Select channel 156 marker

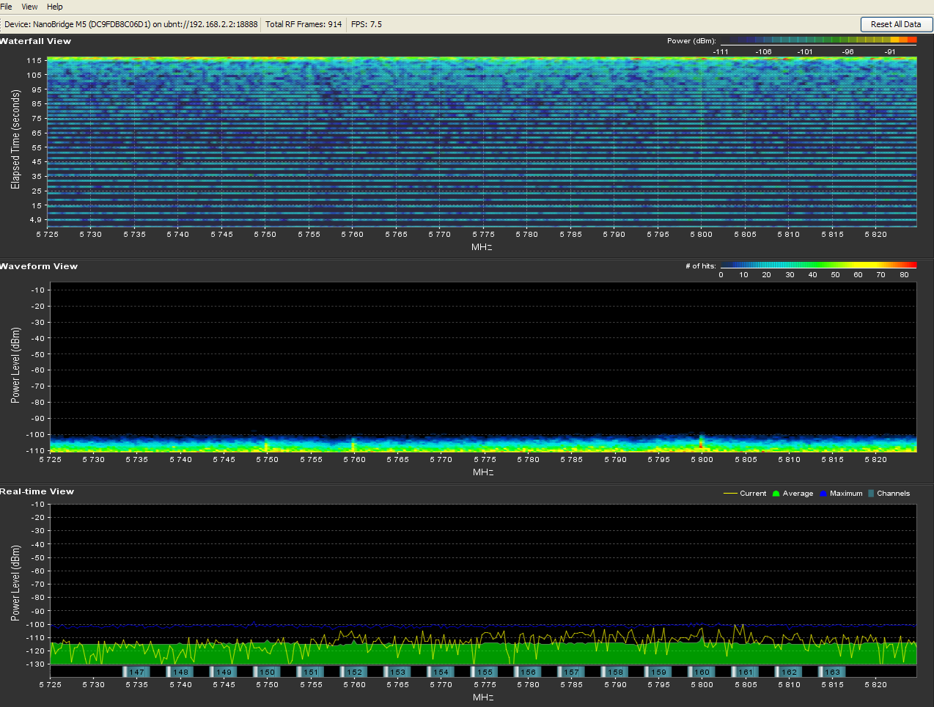coord(528,672)
